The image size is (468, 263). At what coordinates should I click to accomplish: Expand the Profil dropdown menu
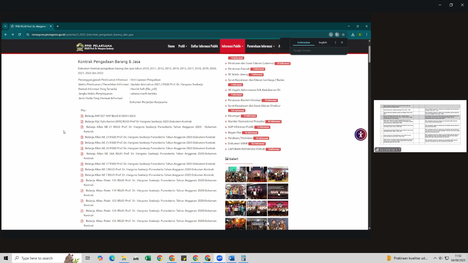pos(183,46)
